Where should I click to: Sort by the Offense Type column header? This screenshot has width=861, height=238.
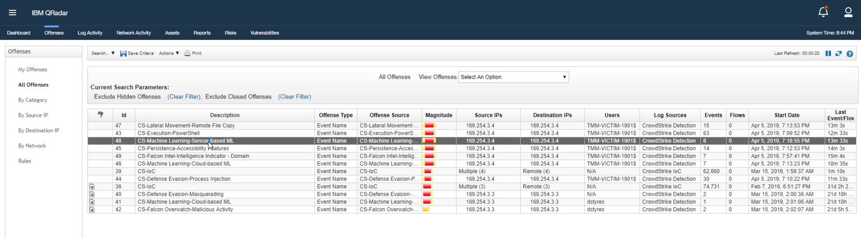336,115
